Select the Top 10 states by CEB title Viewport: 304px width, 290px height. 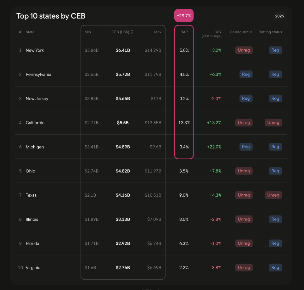(x=51, y=16)
